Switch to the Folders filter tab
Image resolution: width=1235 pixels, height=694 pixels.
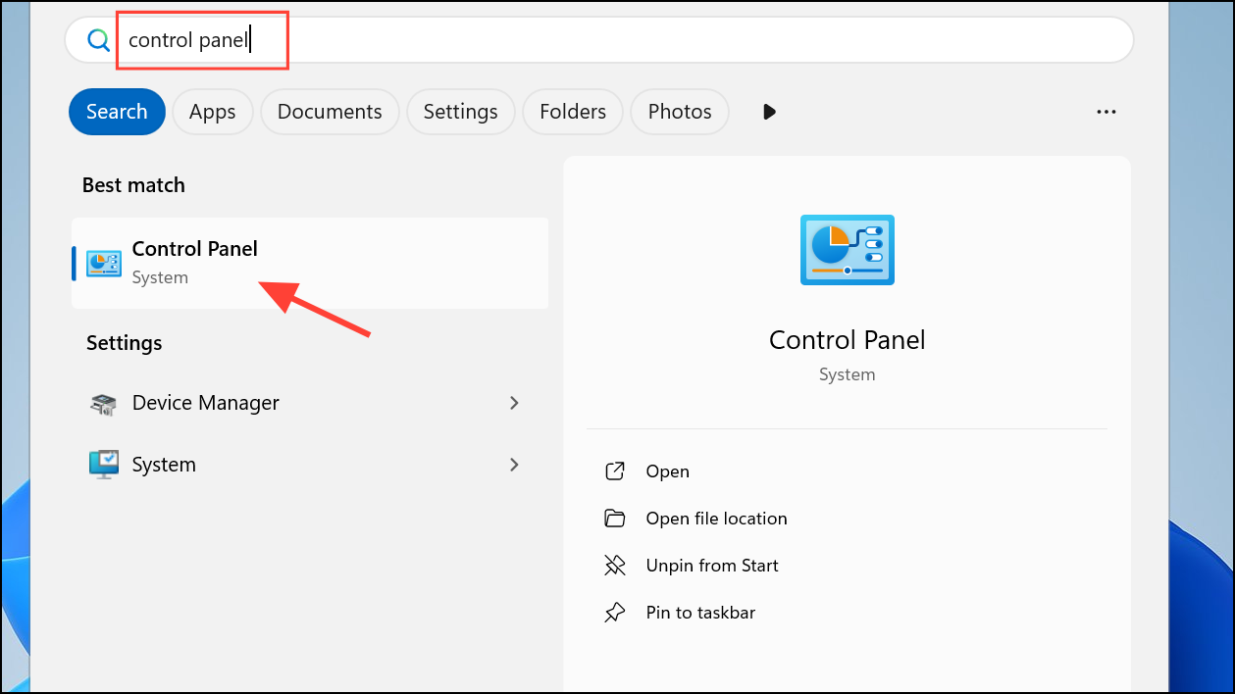coord(573,112)
